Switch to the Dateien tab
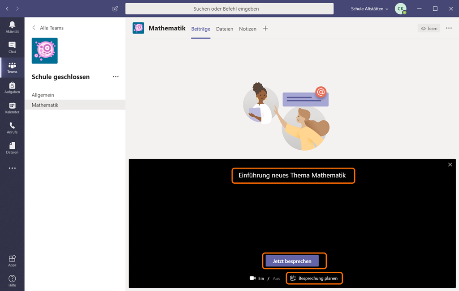 [x=225, y=29]
